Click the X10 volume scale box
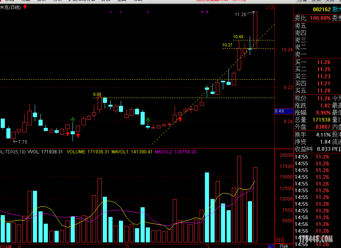341x248 pixels. (279, 241)
